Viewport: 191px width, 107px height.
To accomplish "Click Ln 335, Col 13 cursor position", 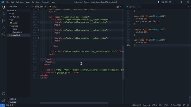I will (x=136, y=105).
